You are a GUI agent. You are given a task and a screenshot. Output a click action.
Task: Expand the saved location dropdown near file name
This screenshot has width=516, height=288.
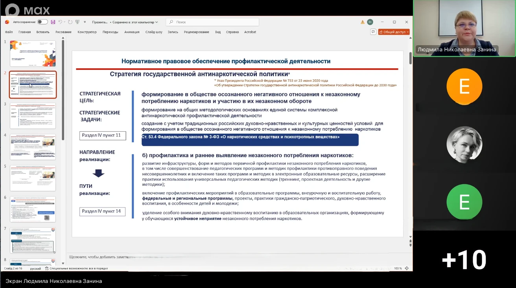[x=157, y=22]
